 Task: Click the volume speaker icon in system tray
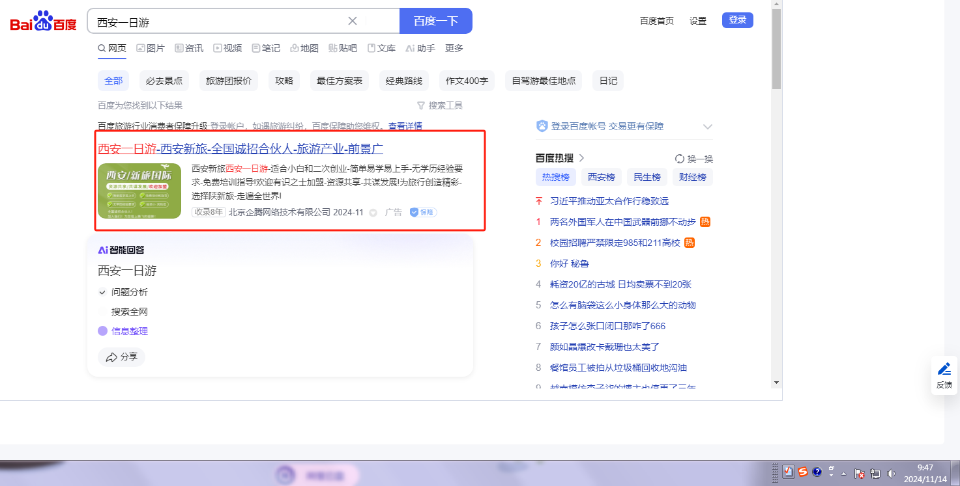[891, 473]
